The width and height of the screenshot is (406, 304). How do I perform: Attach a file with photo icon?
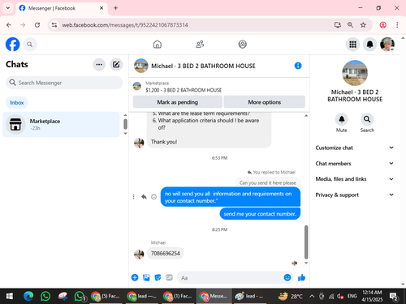(x=146, y=277)
